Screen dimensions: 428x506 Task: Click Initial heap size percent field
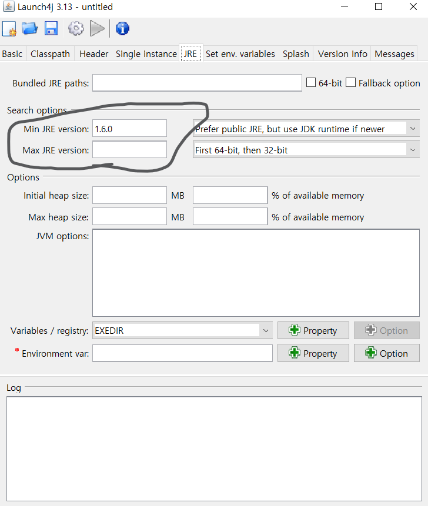(x=230, y=195)
